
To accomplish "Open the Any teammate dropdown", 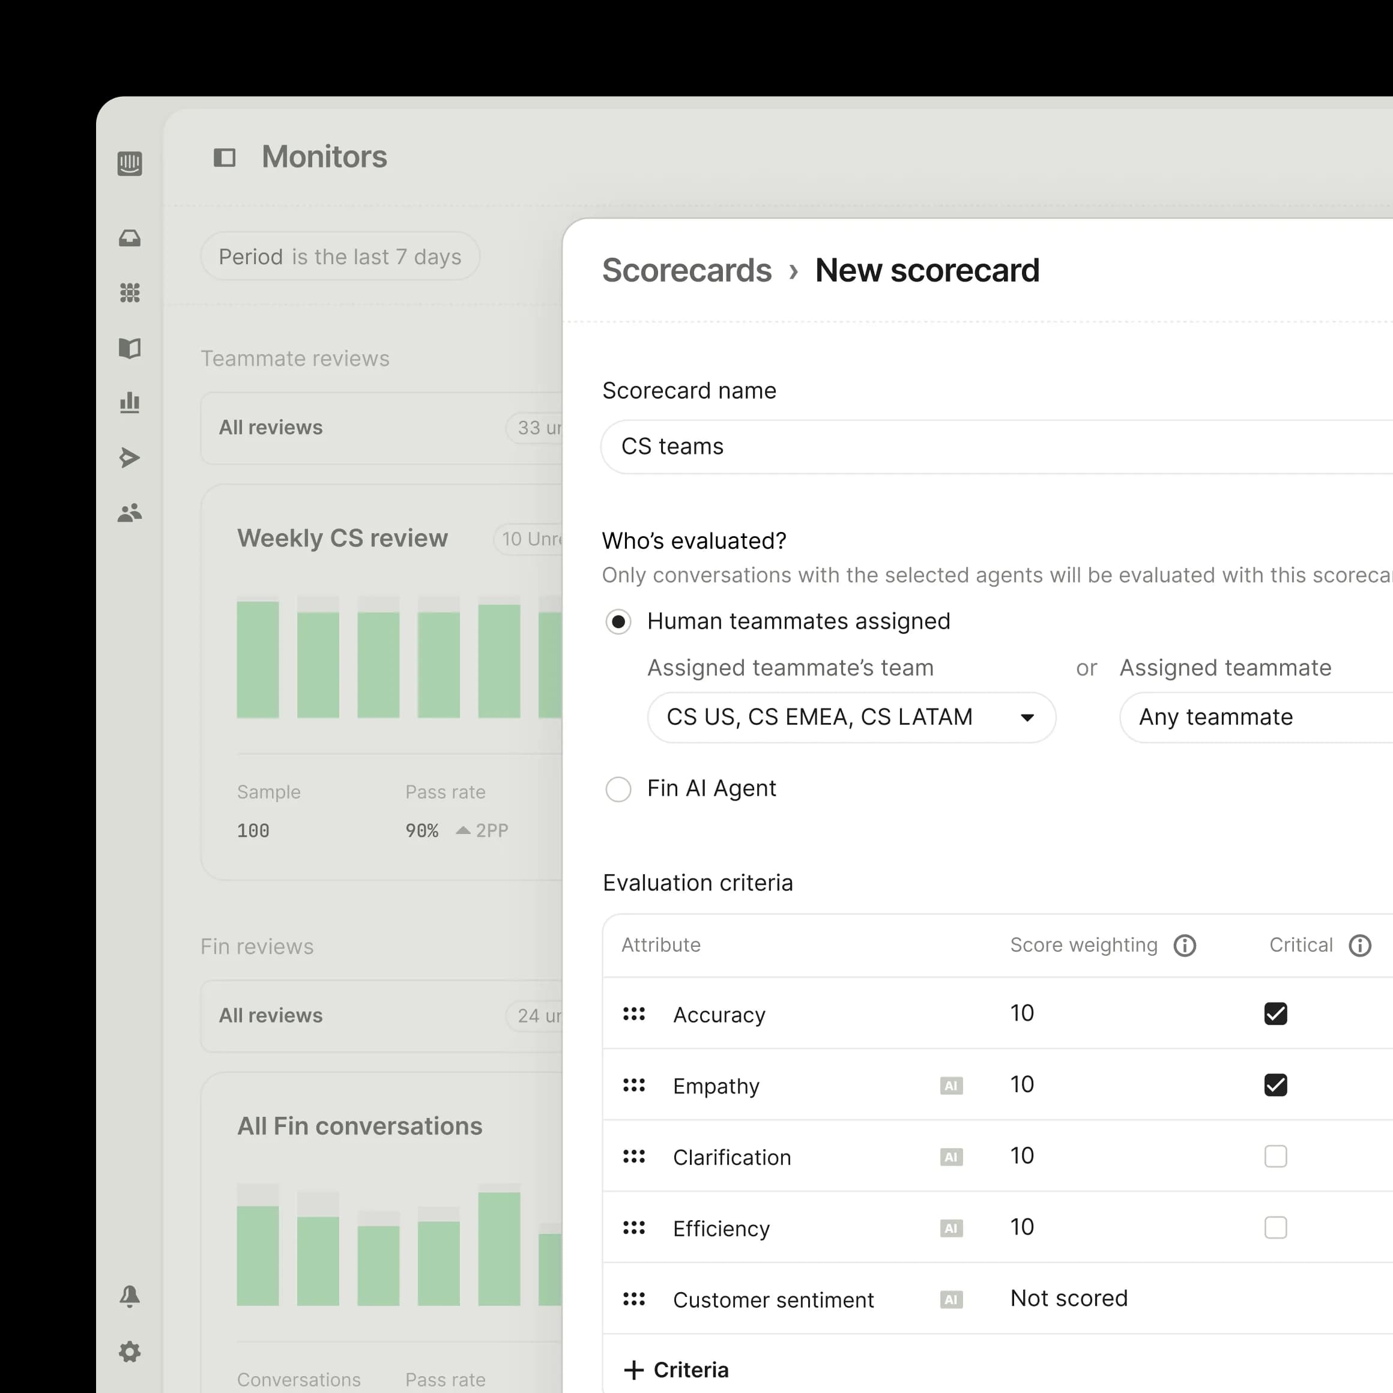I will pyautogui.click(x=1256, y=718).
